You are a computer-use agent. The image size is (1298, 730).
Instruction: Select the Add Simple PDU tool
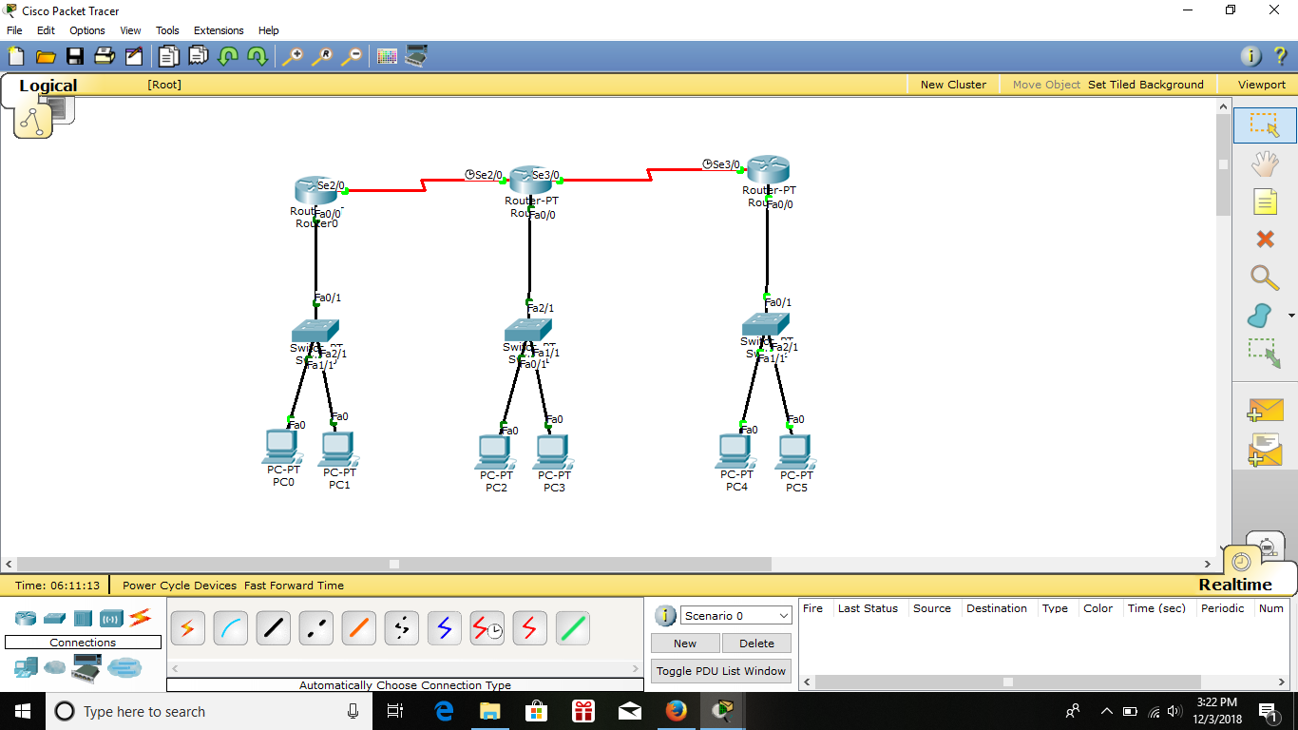tap(1265, 411)
